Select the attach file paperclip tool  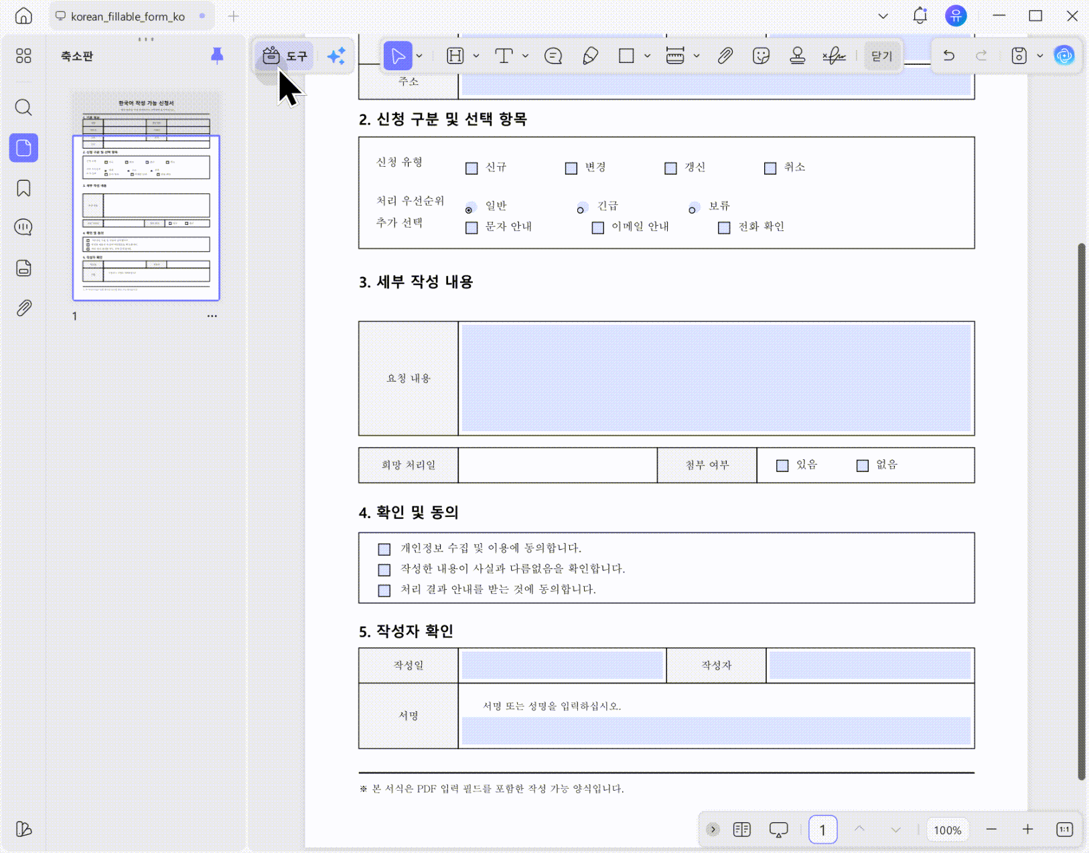click(725, 56)
